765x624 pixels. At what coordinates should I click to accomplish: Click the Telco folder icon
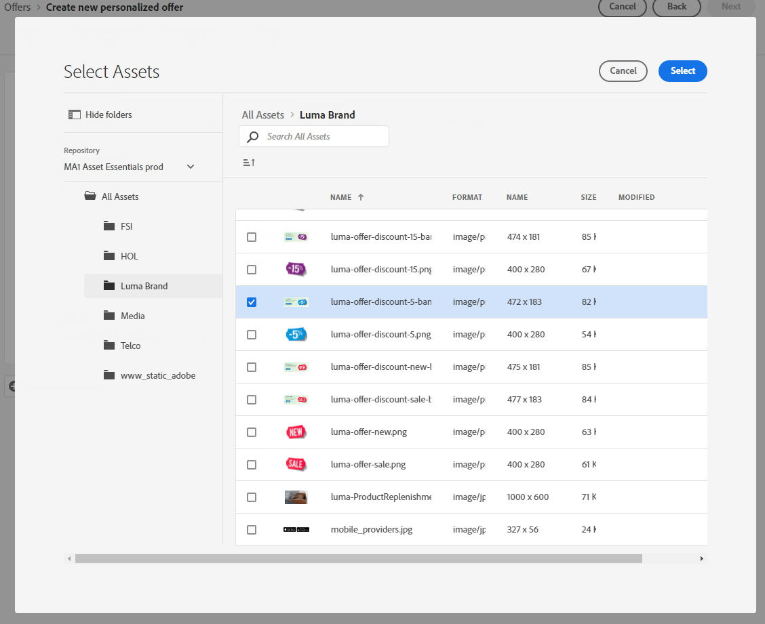point(109,345)
